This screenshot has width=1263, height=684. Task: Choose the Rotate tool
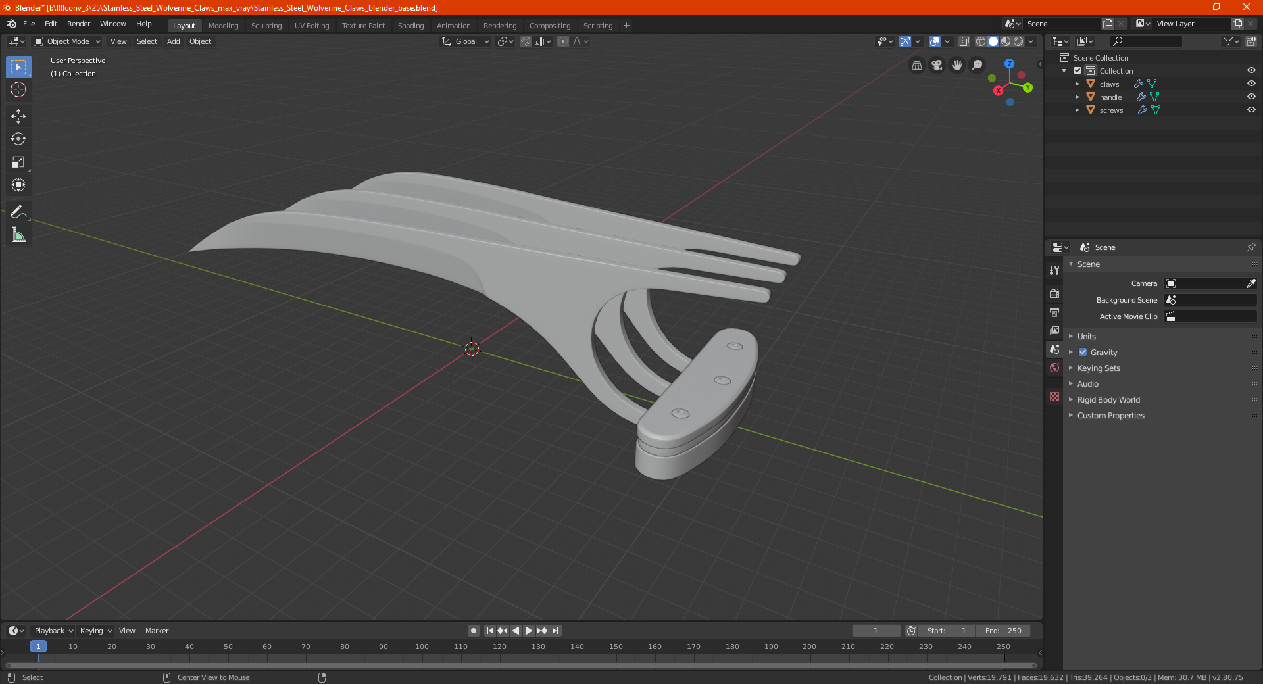(18, 139)
